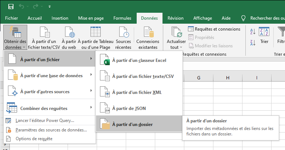Select column H header
Screen dimensions: 285x150
pyautogui.click(x=228, y=78)
